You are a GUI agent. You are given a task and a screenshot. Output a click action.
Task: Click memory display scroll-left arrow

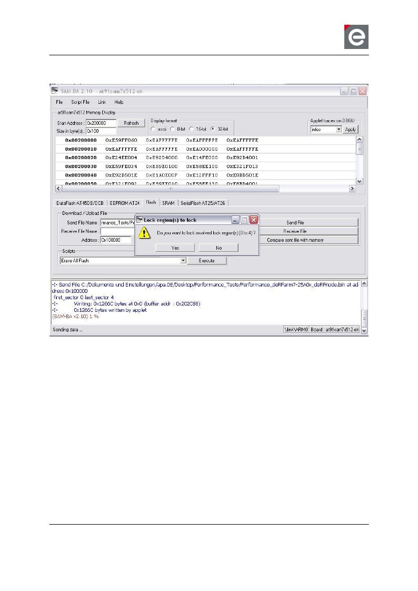(x=58, y=189)
